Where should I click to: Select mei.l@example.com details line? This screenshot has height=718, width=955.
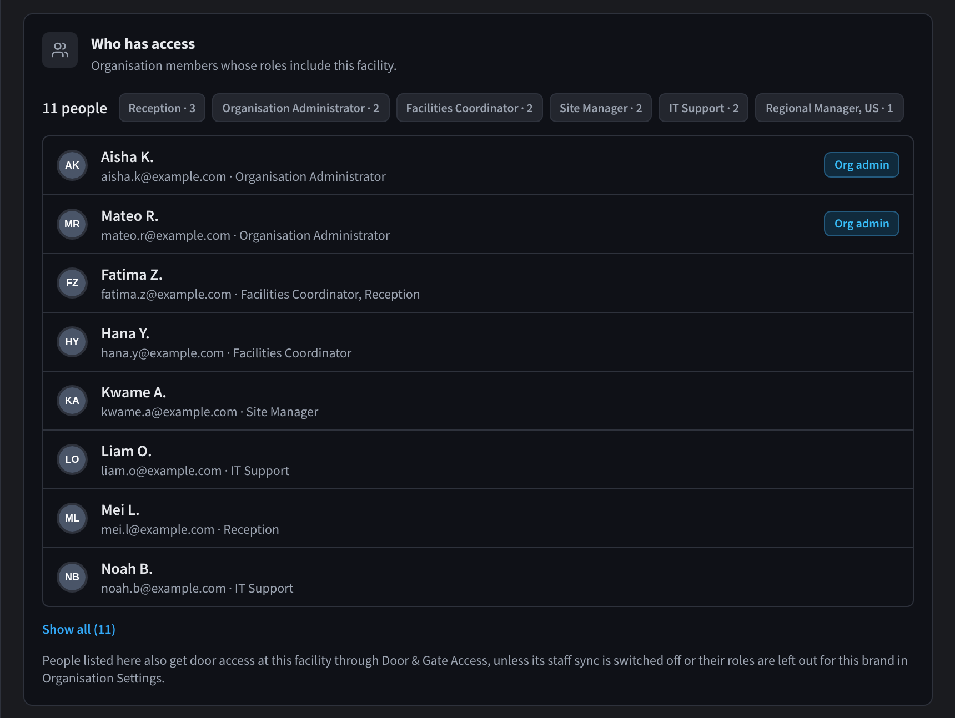pyautogui.click(x=190, y=529)
